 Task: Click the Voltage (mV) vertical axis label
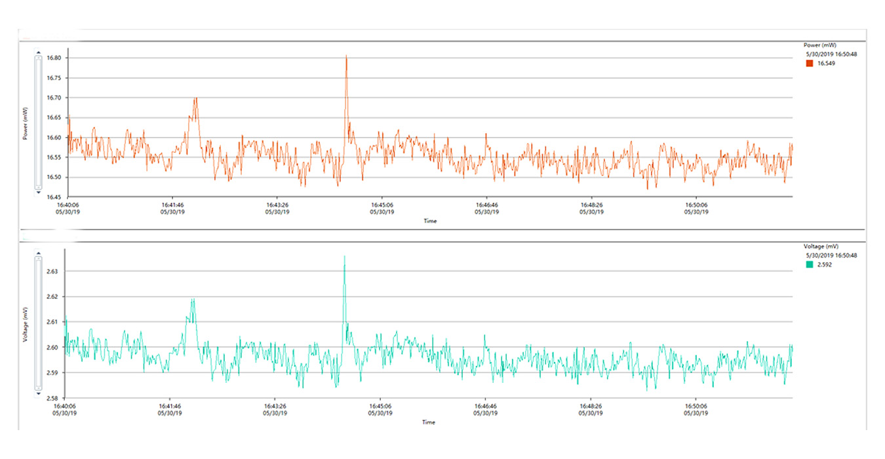pyautogui.click(x=26, y=324)
